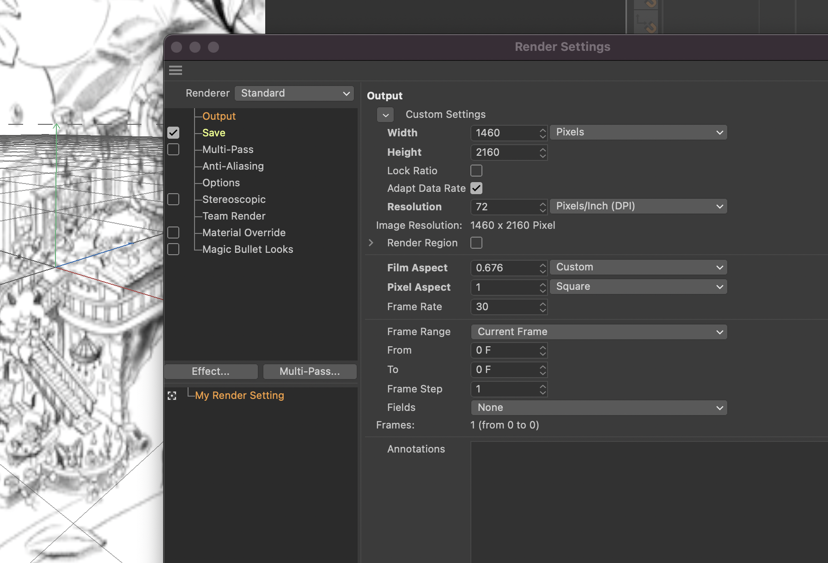The width and height of the screenshot is (828, 563).
Task: Open the Film Aspect Custom dropdown
Action: point(639,268)
